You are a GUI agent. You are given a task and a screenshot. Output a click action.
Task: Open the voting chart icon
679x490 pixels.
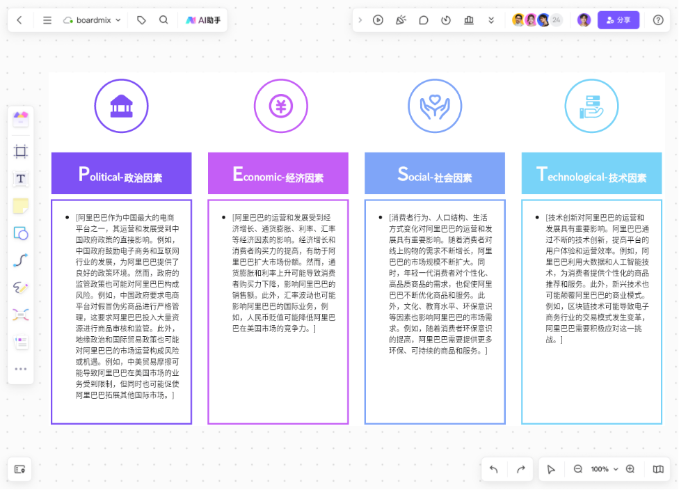click(x=468, y=20)
